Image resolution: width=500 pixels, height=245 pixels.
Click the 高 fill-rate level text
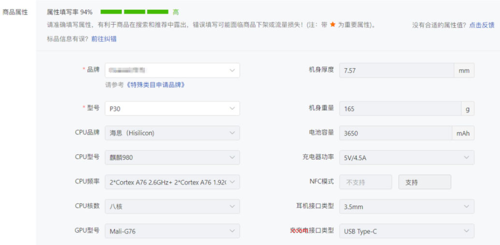tap(176, 12)
